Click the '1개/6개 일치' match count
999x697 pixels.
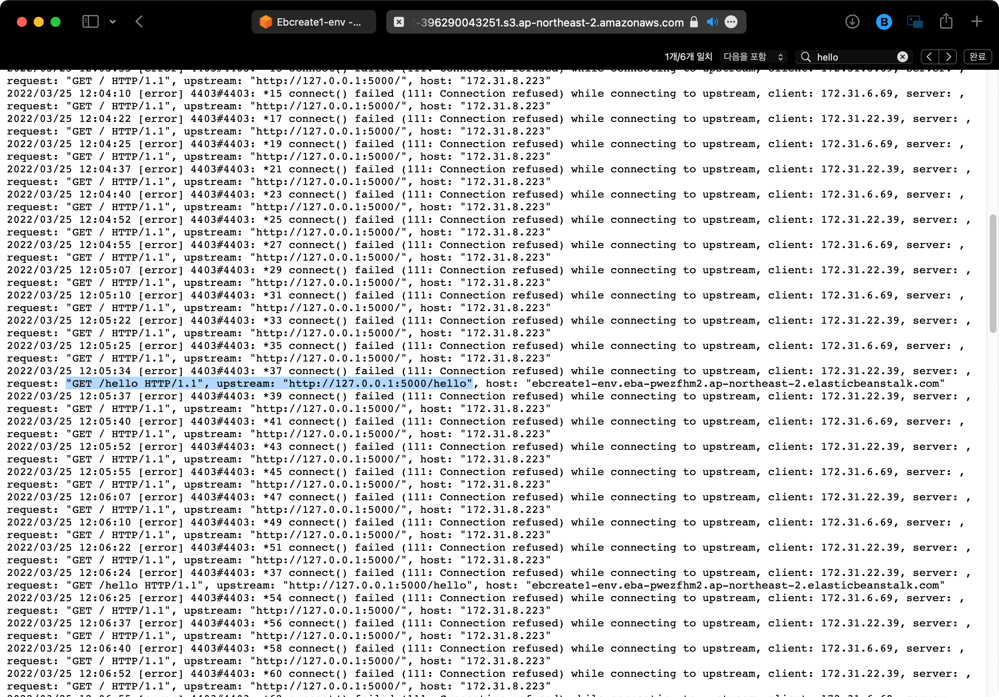pyautogui.click(x=688, y=57)
